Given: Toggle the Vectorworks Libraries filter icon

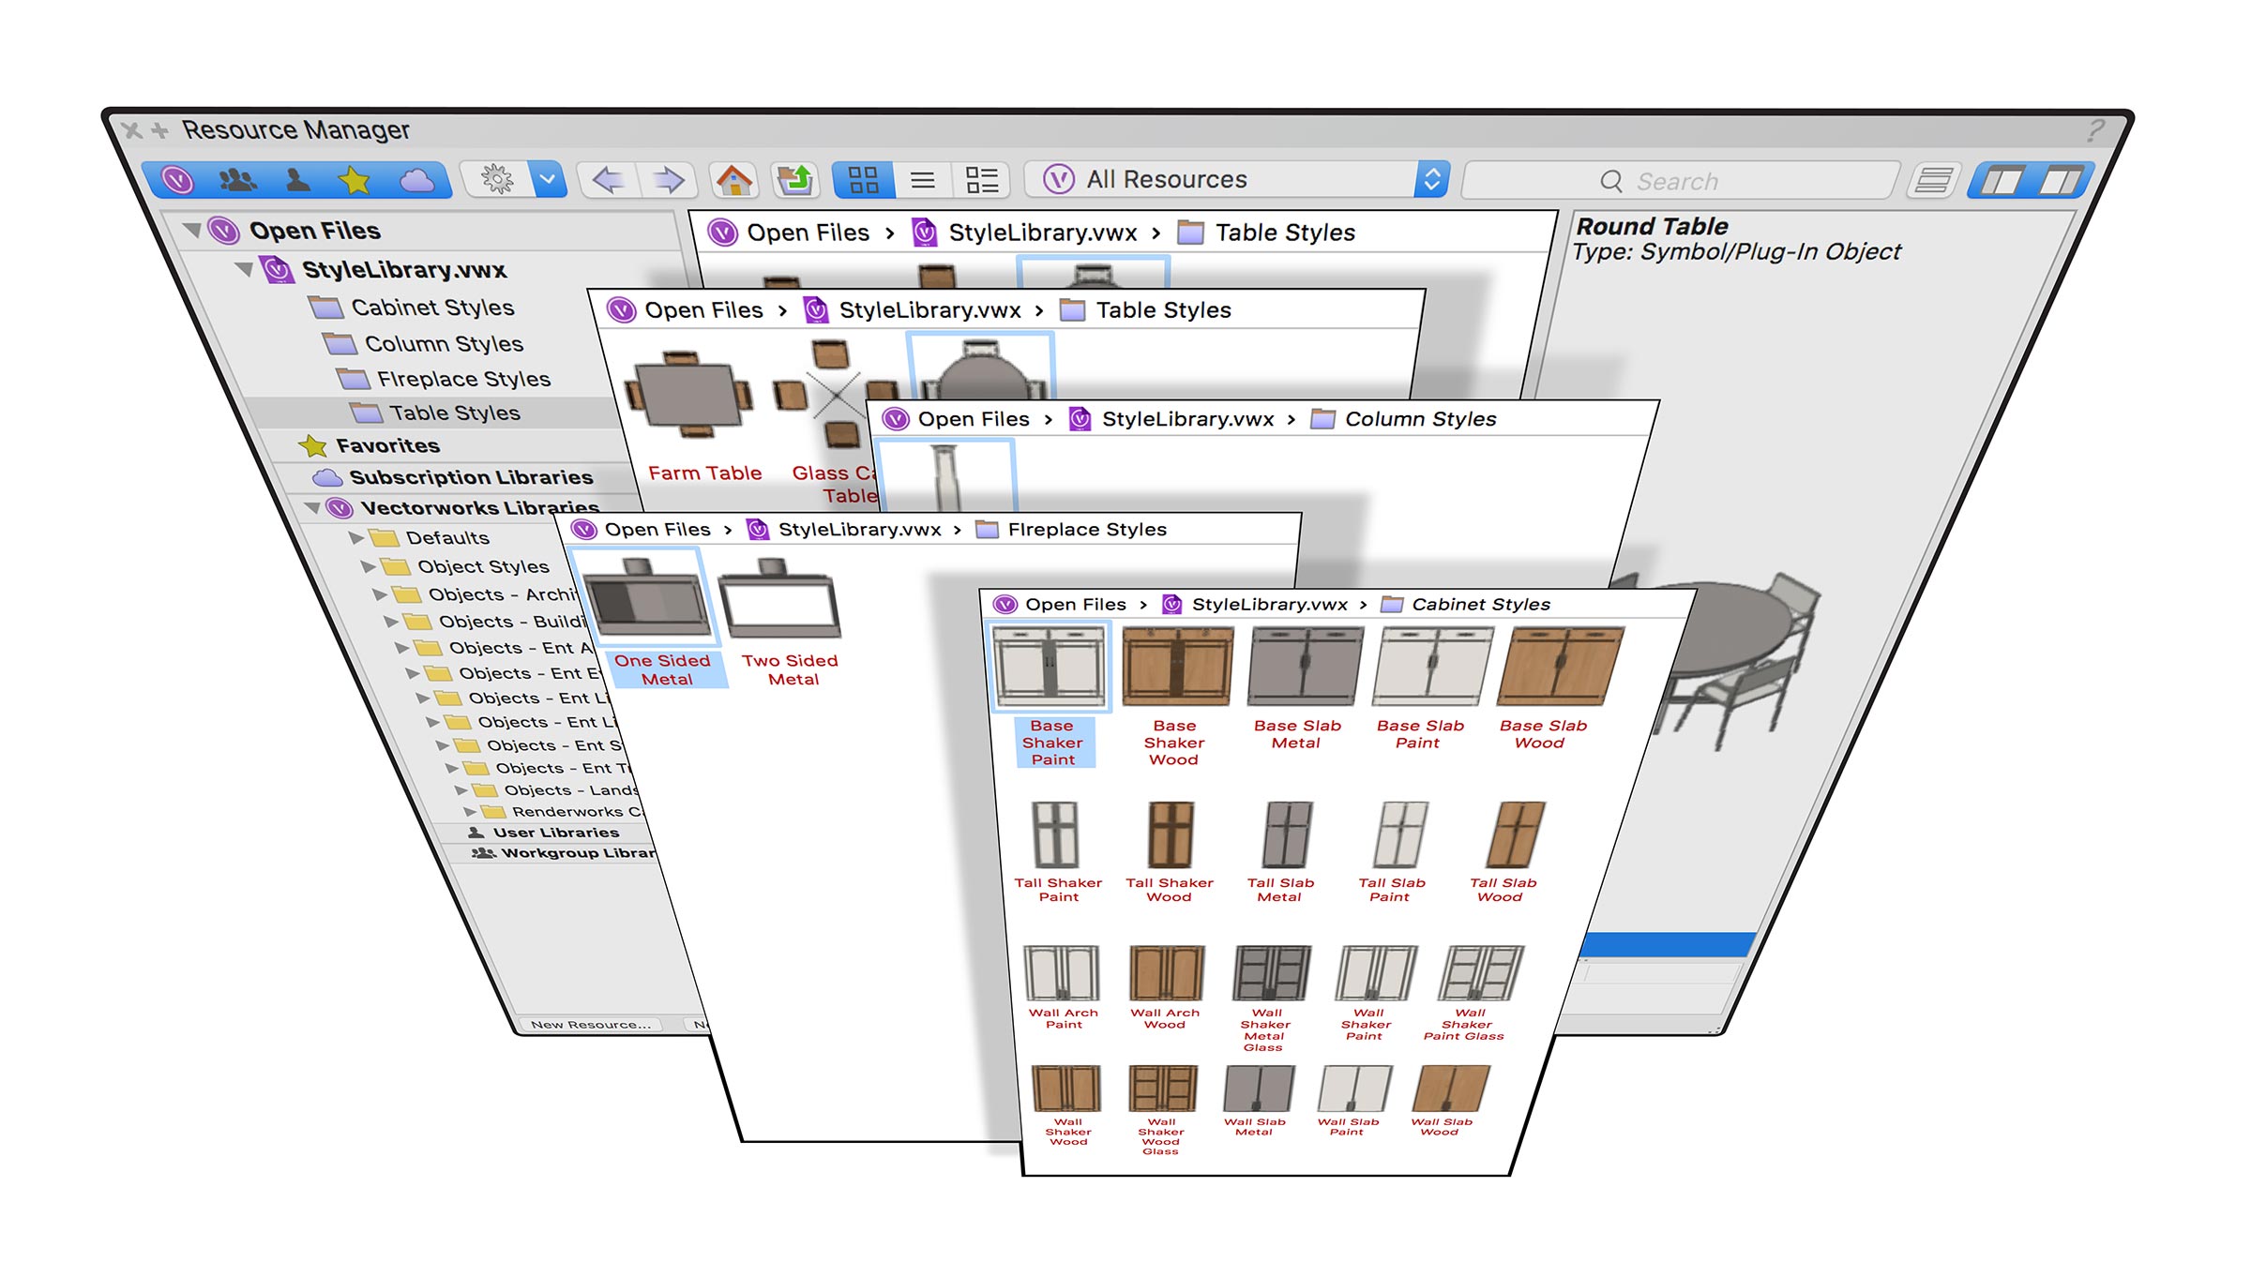Looking at the screenshot, I should point(177,178).
